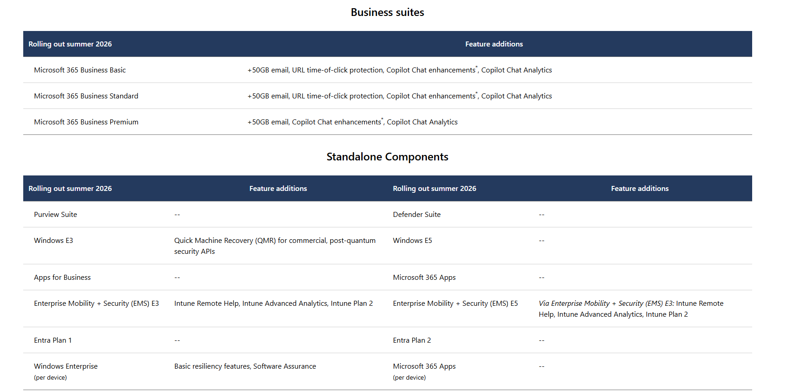Click 'Rolling out summer 2026' in Business suites header

point(70,44)
